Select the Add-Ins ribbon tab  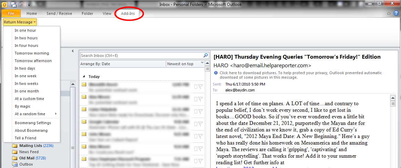pos(128,13)
